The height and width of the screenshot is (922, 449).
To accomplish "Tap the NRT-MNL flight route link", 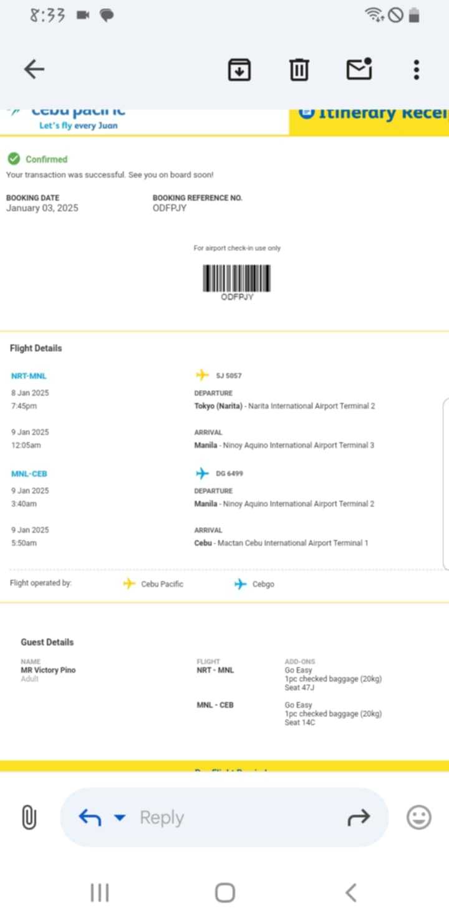I will 29,376.
